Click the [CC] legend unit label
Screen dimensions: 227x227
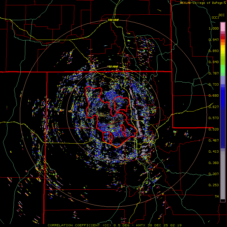pos(215,17)
